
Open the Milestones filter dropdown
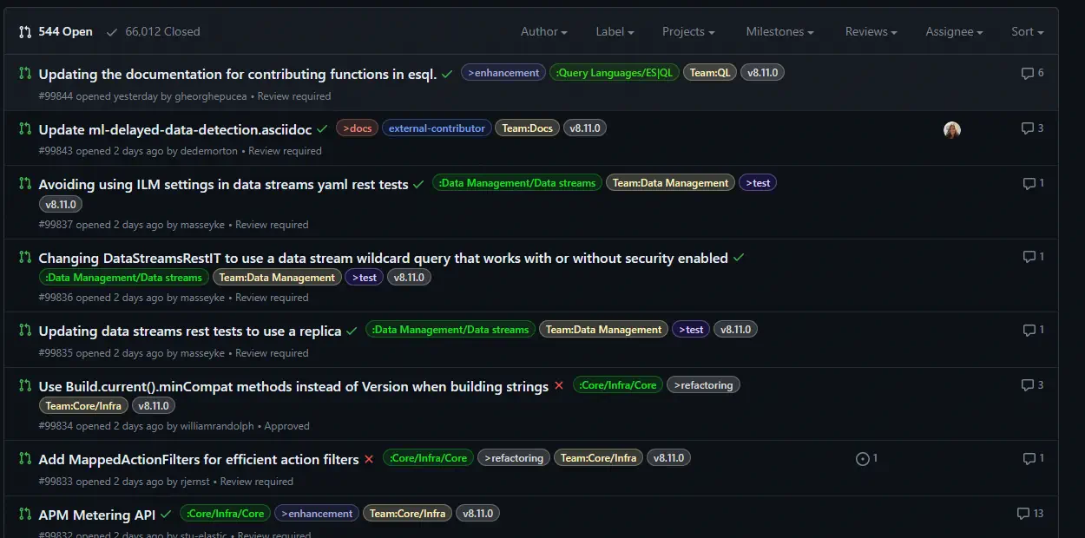pos(779,32)
